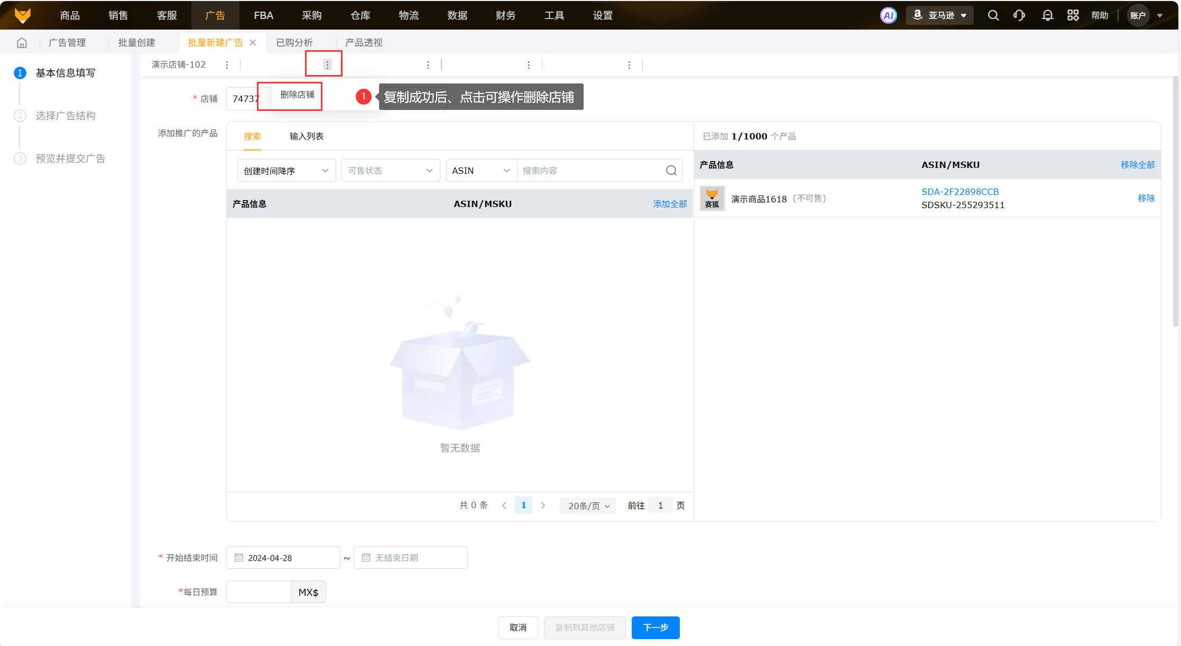1181x646 pixels.
Task: Close the 批量新建广告 tab
Action: coord(253,43)
